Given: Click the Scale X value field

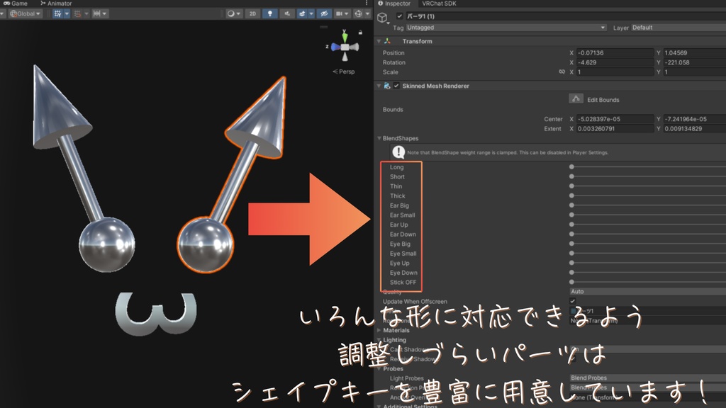Looking at the screenshot, I should (x=615, y=72).
